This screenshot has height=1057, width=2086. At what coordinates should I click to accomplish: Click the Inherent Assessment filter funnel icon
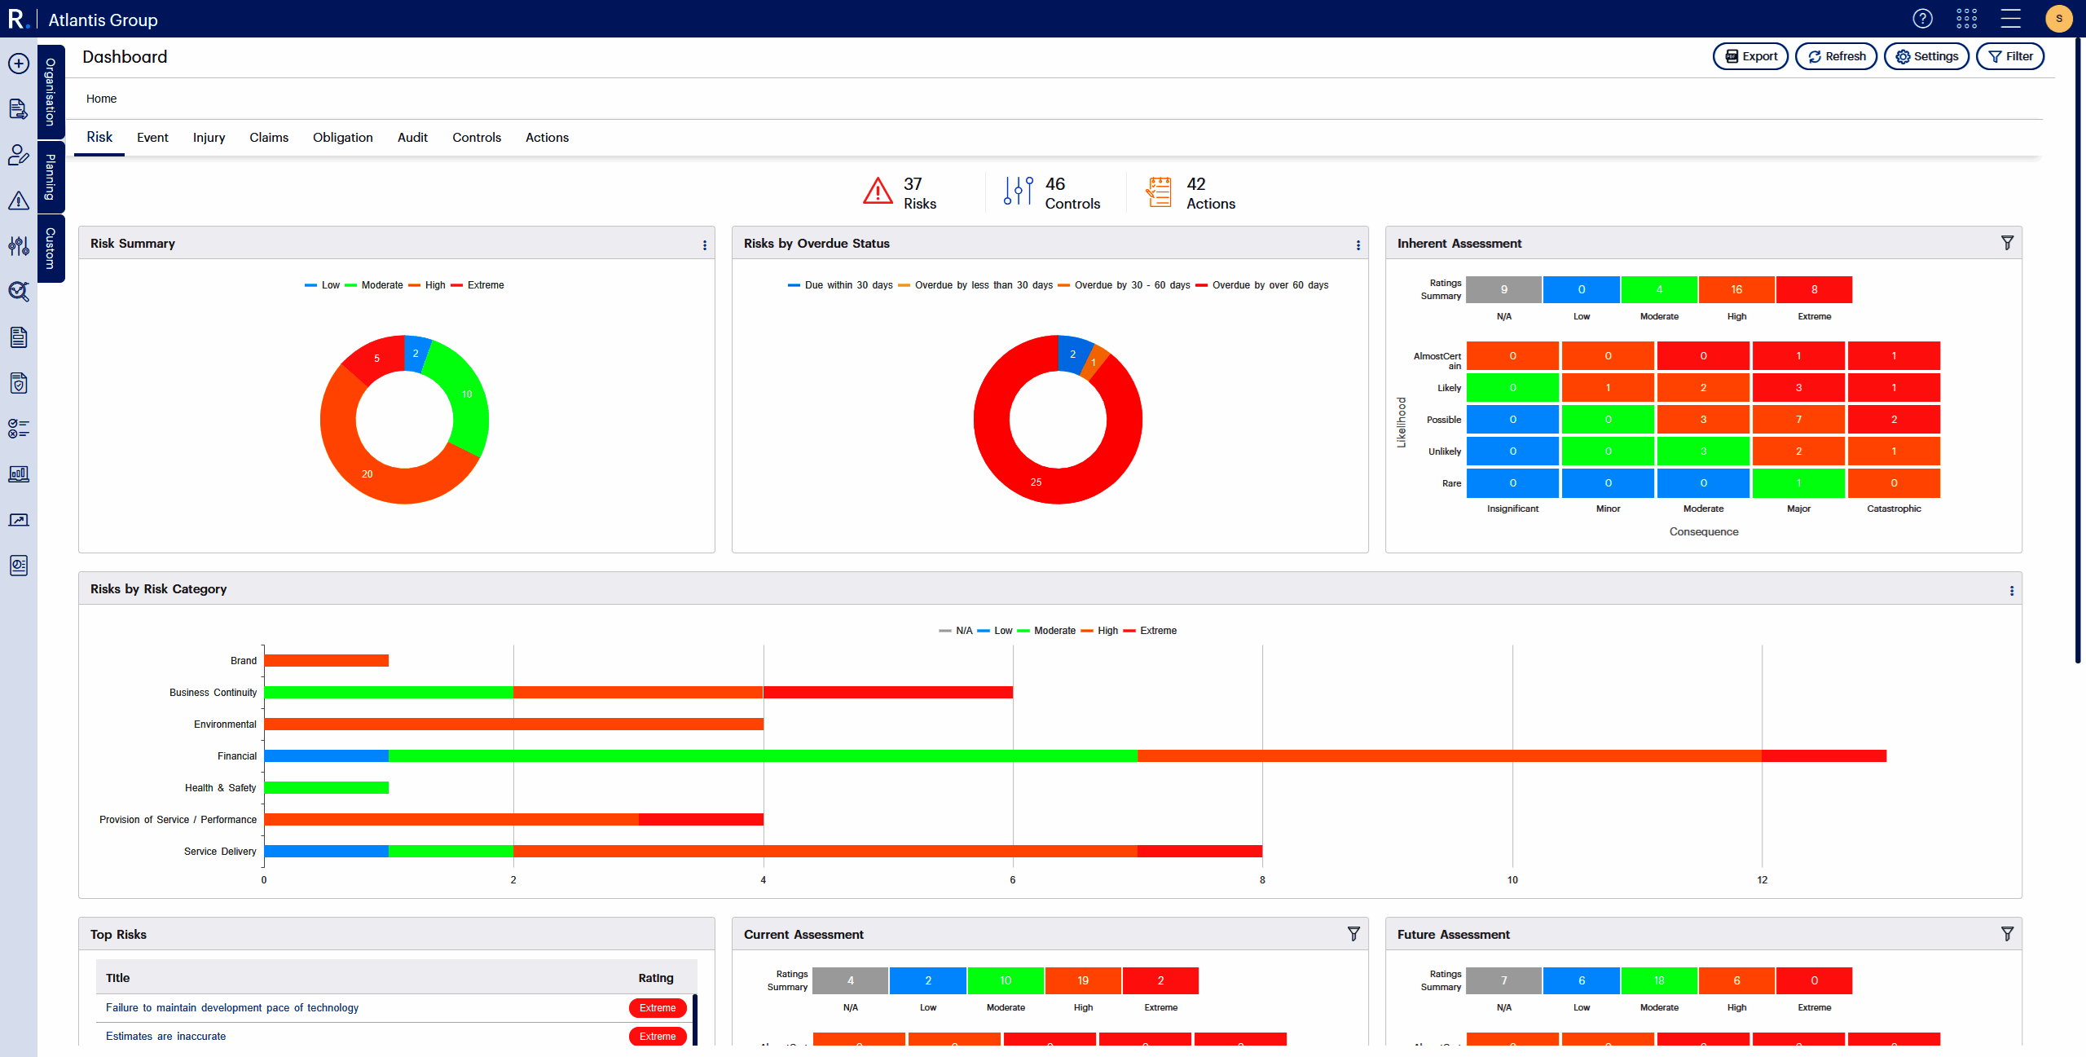tap(2007, 243)
